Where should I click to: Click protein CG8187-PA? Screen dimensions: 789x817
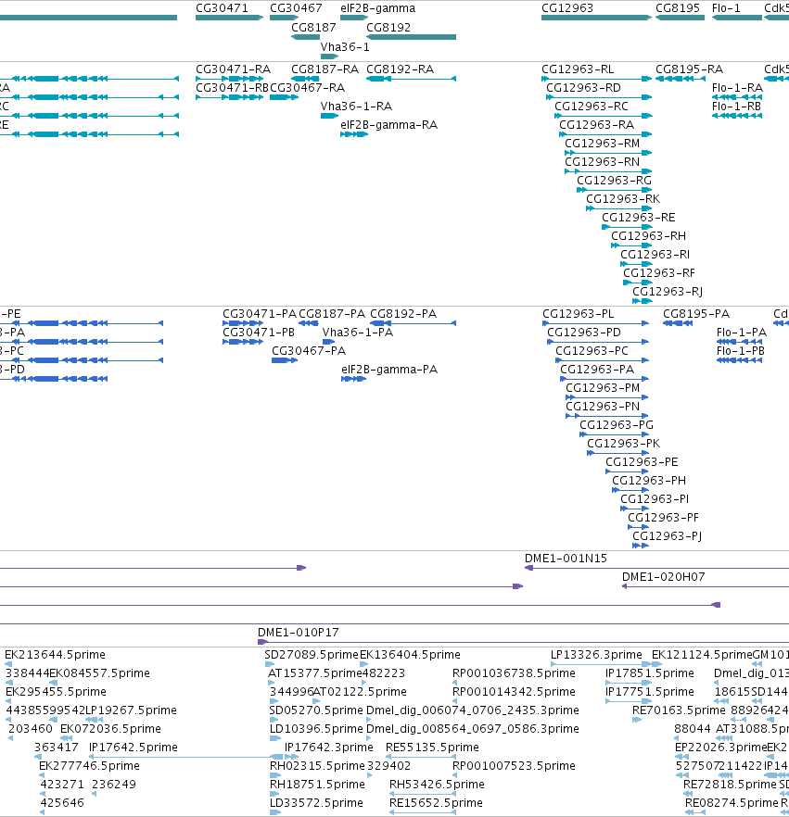(332, 314)
